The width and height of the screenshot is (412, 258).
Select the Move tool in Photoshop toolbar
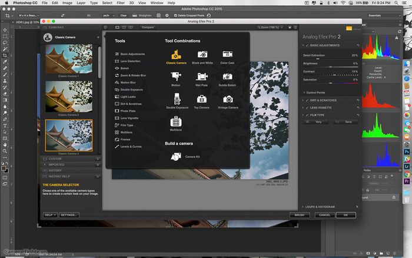5,30
